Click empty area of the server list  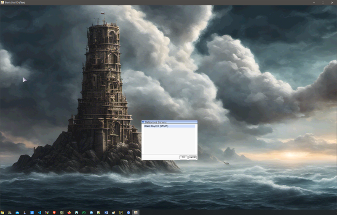point(169,143)
